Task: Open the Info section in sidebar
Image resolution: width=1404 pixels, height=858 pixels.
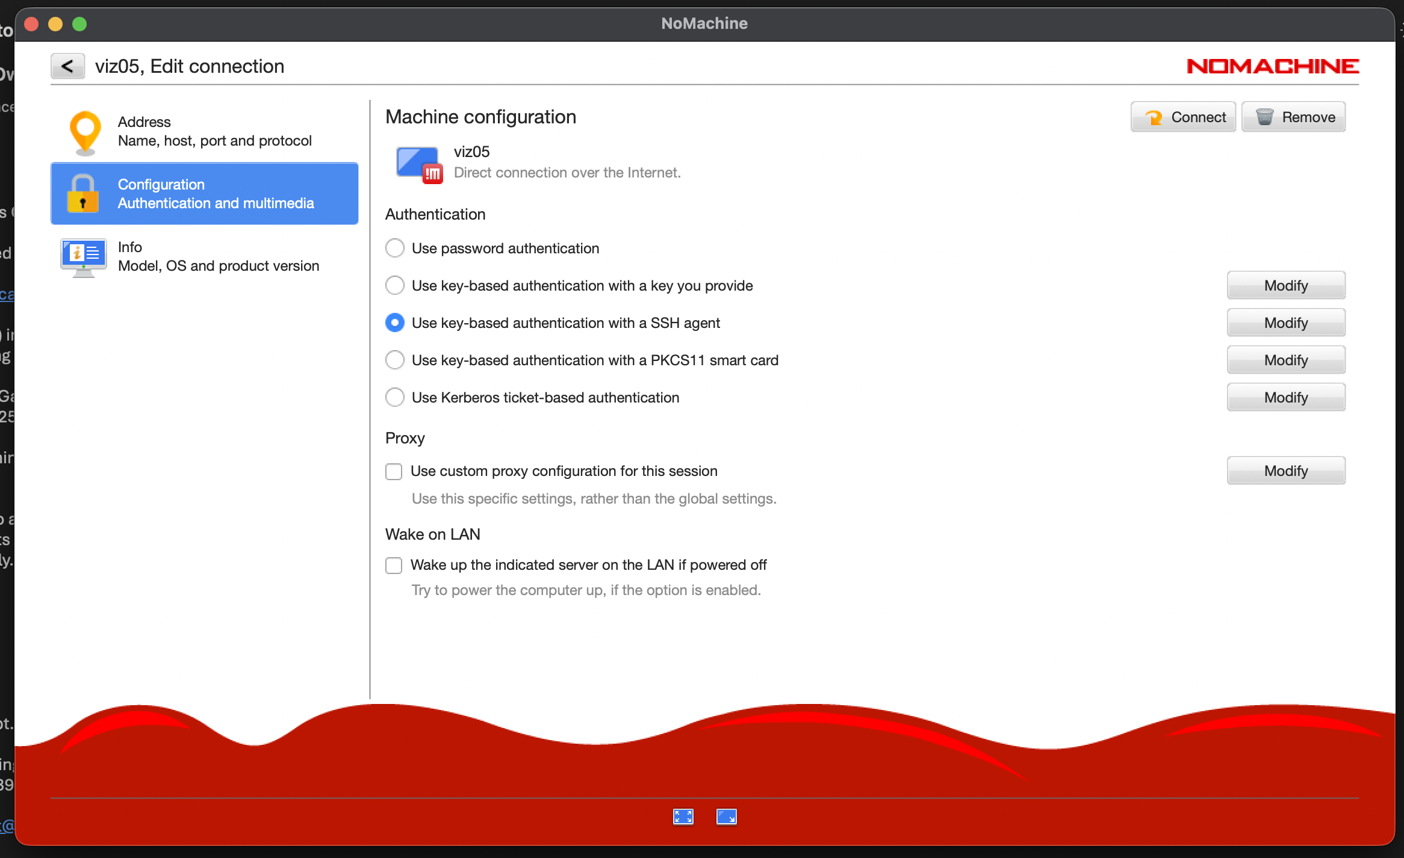Action: (x=218, y=256)
